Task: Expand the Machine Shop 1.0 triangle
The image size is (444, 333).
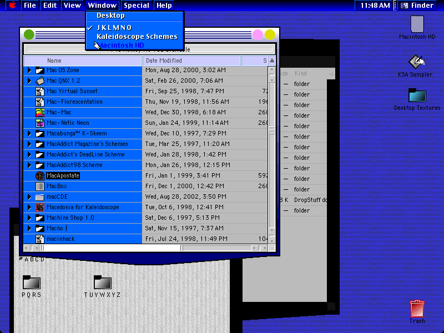Action: point(29,218)
